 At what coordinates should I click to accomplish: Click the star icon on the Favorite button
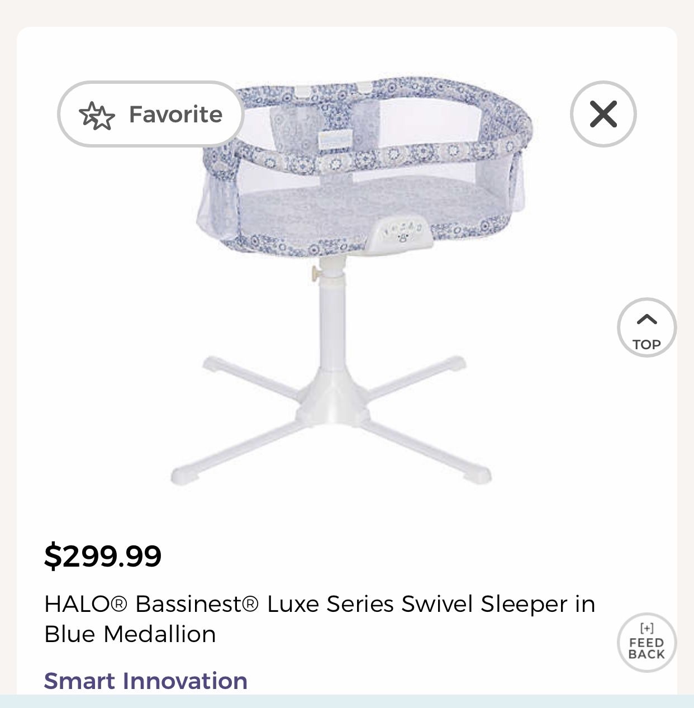click(97, 115)
